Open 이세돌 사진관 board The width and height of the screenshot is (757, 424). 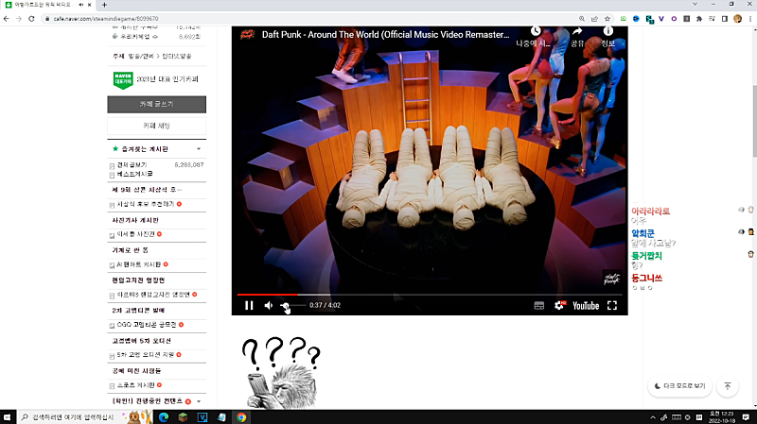click(x=135, y=234)
